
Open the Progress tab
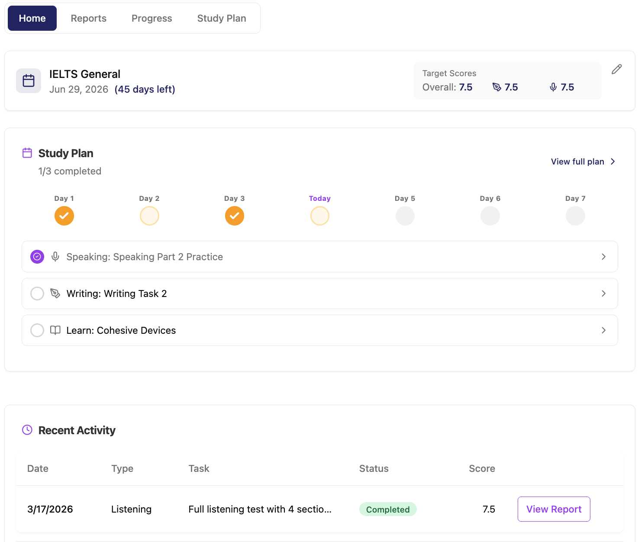152,18
